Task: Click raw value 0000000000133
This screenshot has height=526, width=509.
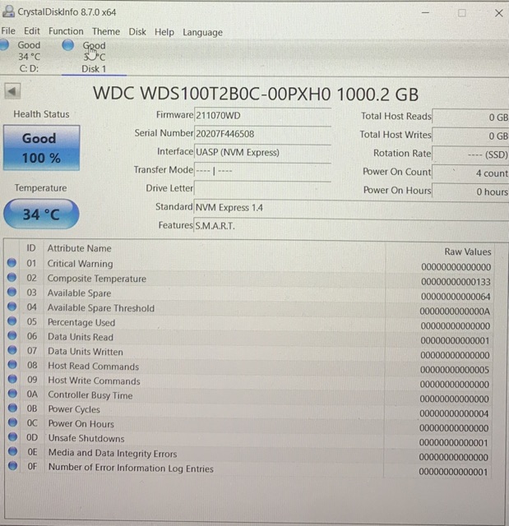Action: (x=456, y=282)
